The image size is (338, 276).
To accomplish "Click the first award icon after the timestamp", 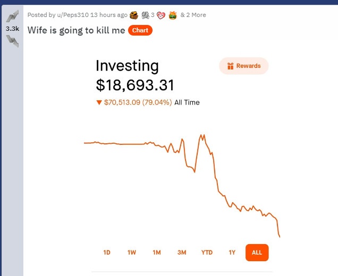I will [134, 15].
